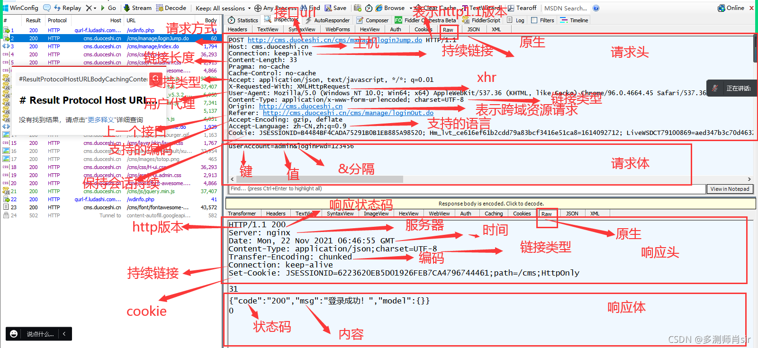
Task: Click the 更多释义 link in popup
Action: (x=101, y=120)
